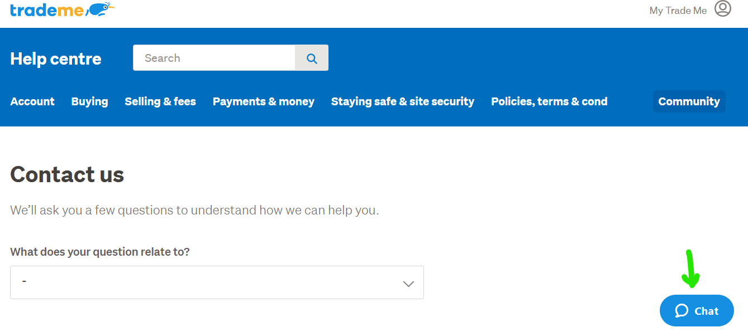
Task: Click the Help centre title link
Action: [56, 58]
